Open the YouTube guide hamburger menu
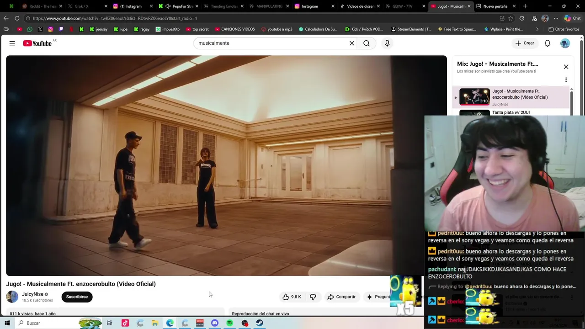Screen dimensions: 585x329 (x=12, y=43)
